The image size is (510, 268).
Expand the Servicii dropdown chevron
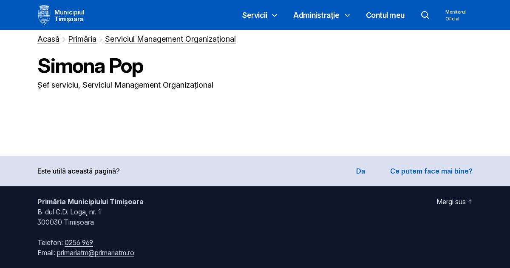coord(275,15)
